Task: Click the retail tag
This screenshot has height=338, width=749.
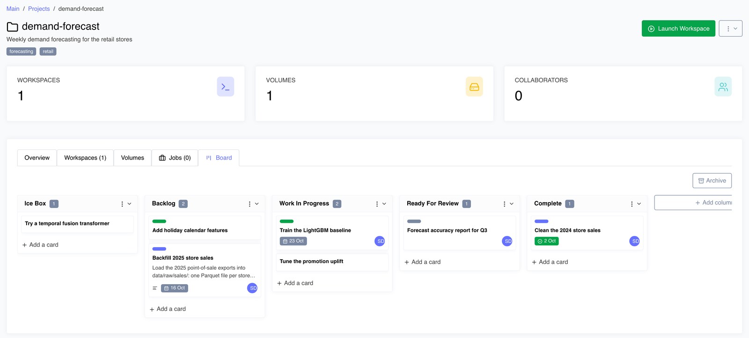Action: click(48, 51)
